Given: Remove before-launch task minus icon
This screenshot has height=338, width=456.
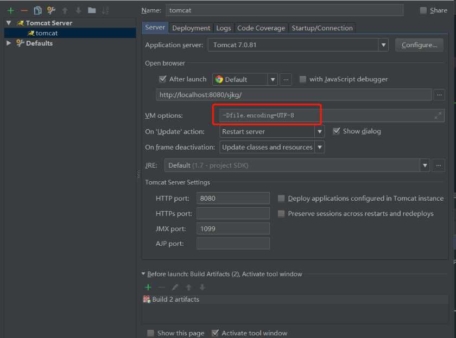Looking at the screenshot, I should pyautogui.click(x=161, y=288).
